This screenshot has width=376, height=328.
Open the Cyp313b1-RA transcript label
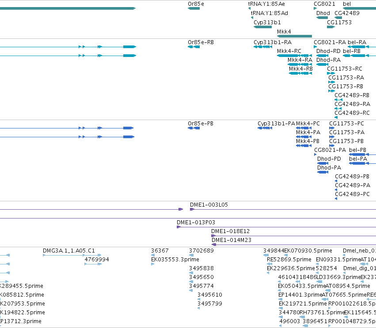point(273,42)
